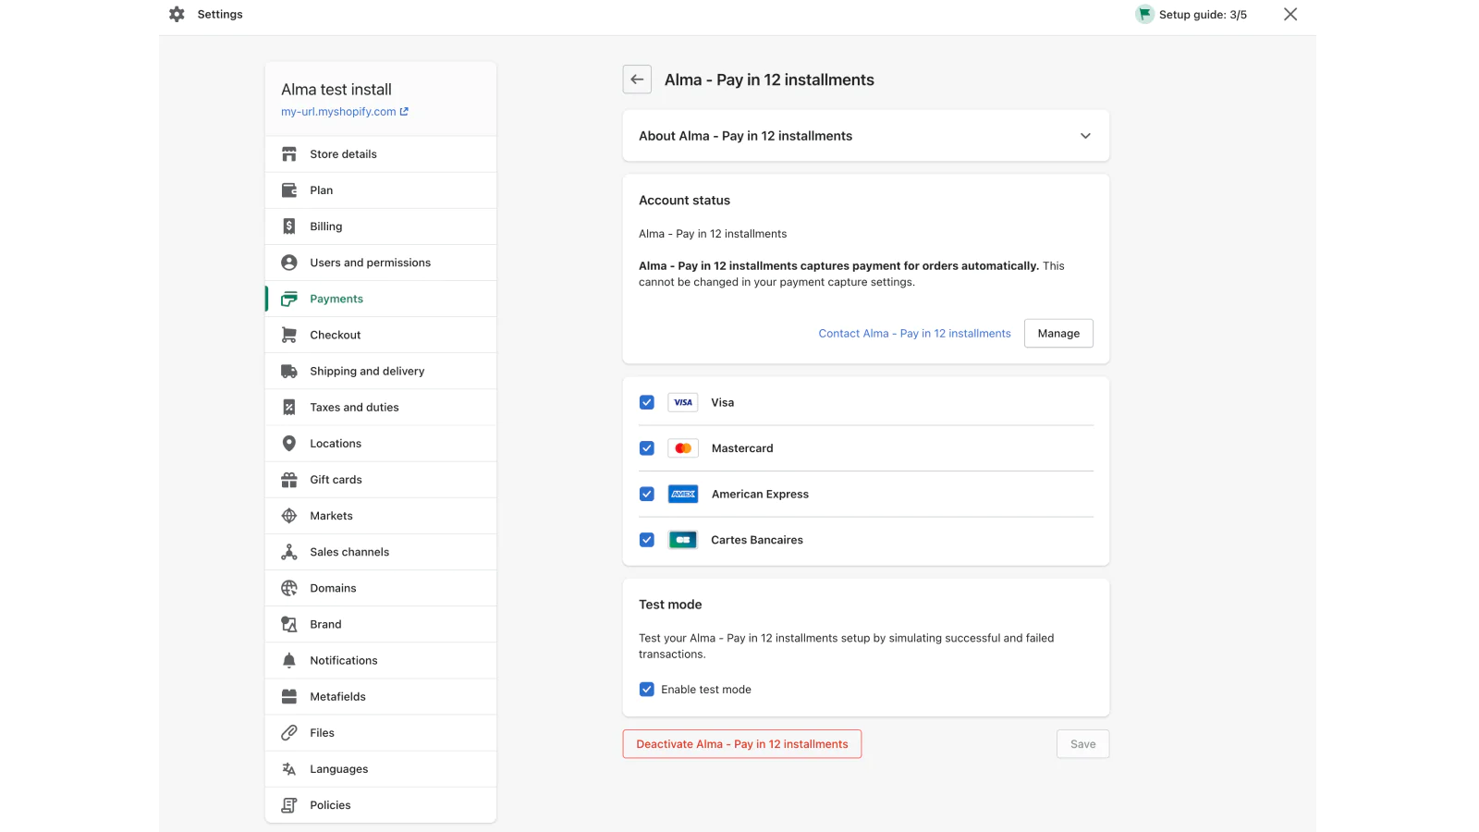Click the Account status heading

click(684, 201)
